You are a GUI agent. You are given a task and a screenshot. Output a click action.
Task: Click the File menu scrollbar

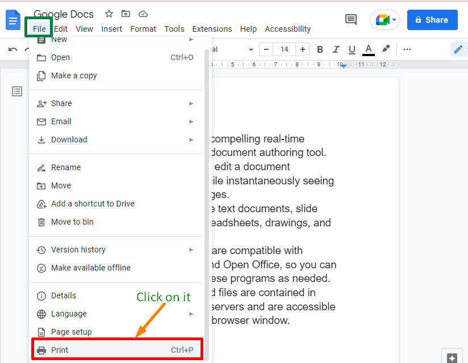207,206
